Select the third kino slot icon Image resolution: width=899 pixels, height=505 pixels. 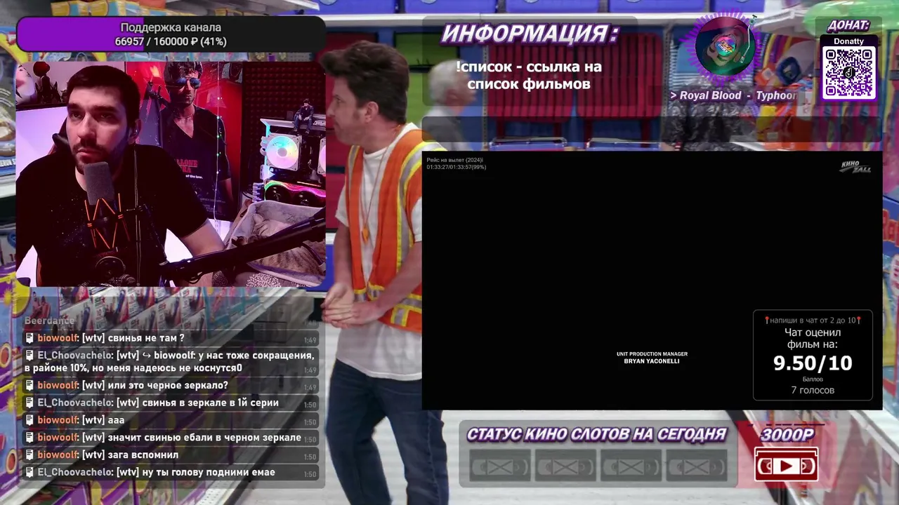[x=631, y=466]
